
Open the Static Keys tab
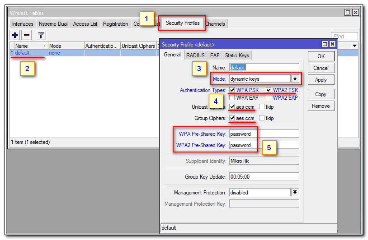(x=237, y=55)
